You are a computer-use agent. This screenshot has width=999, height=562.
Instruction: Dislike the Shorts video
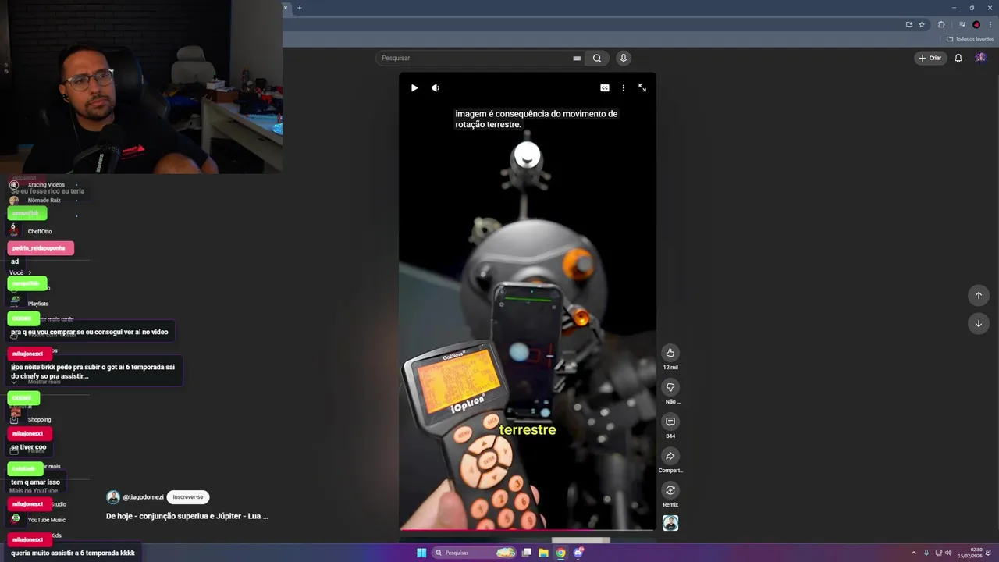pos(670,387)
